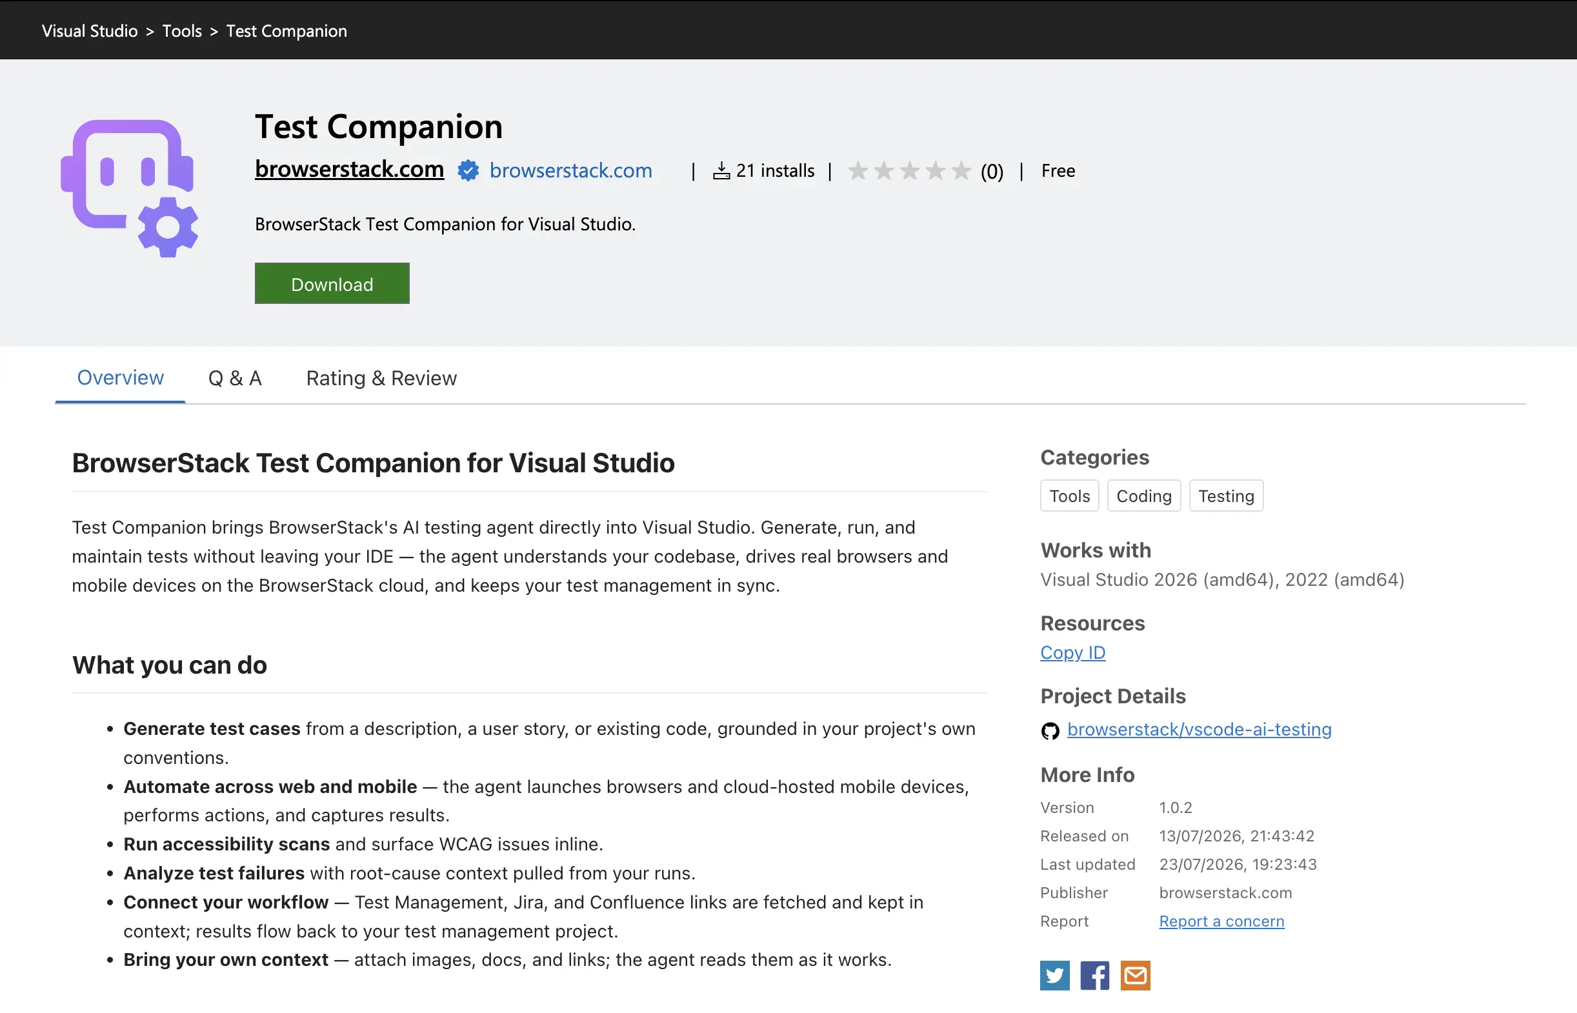
Task: Go to Visual Studio breadcrumb
Action: coord(90,31)
